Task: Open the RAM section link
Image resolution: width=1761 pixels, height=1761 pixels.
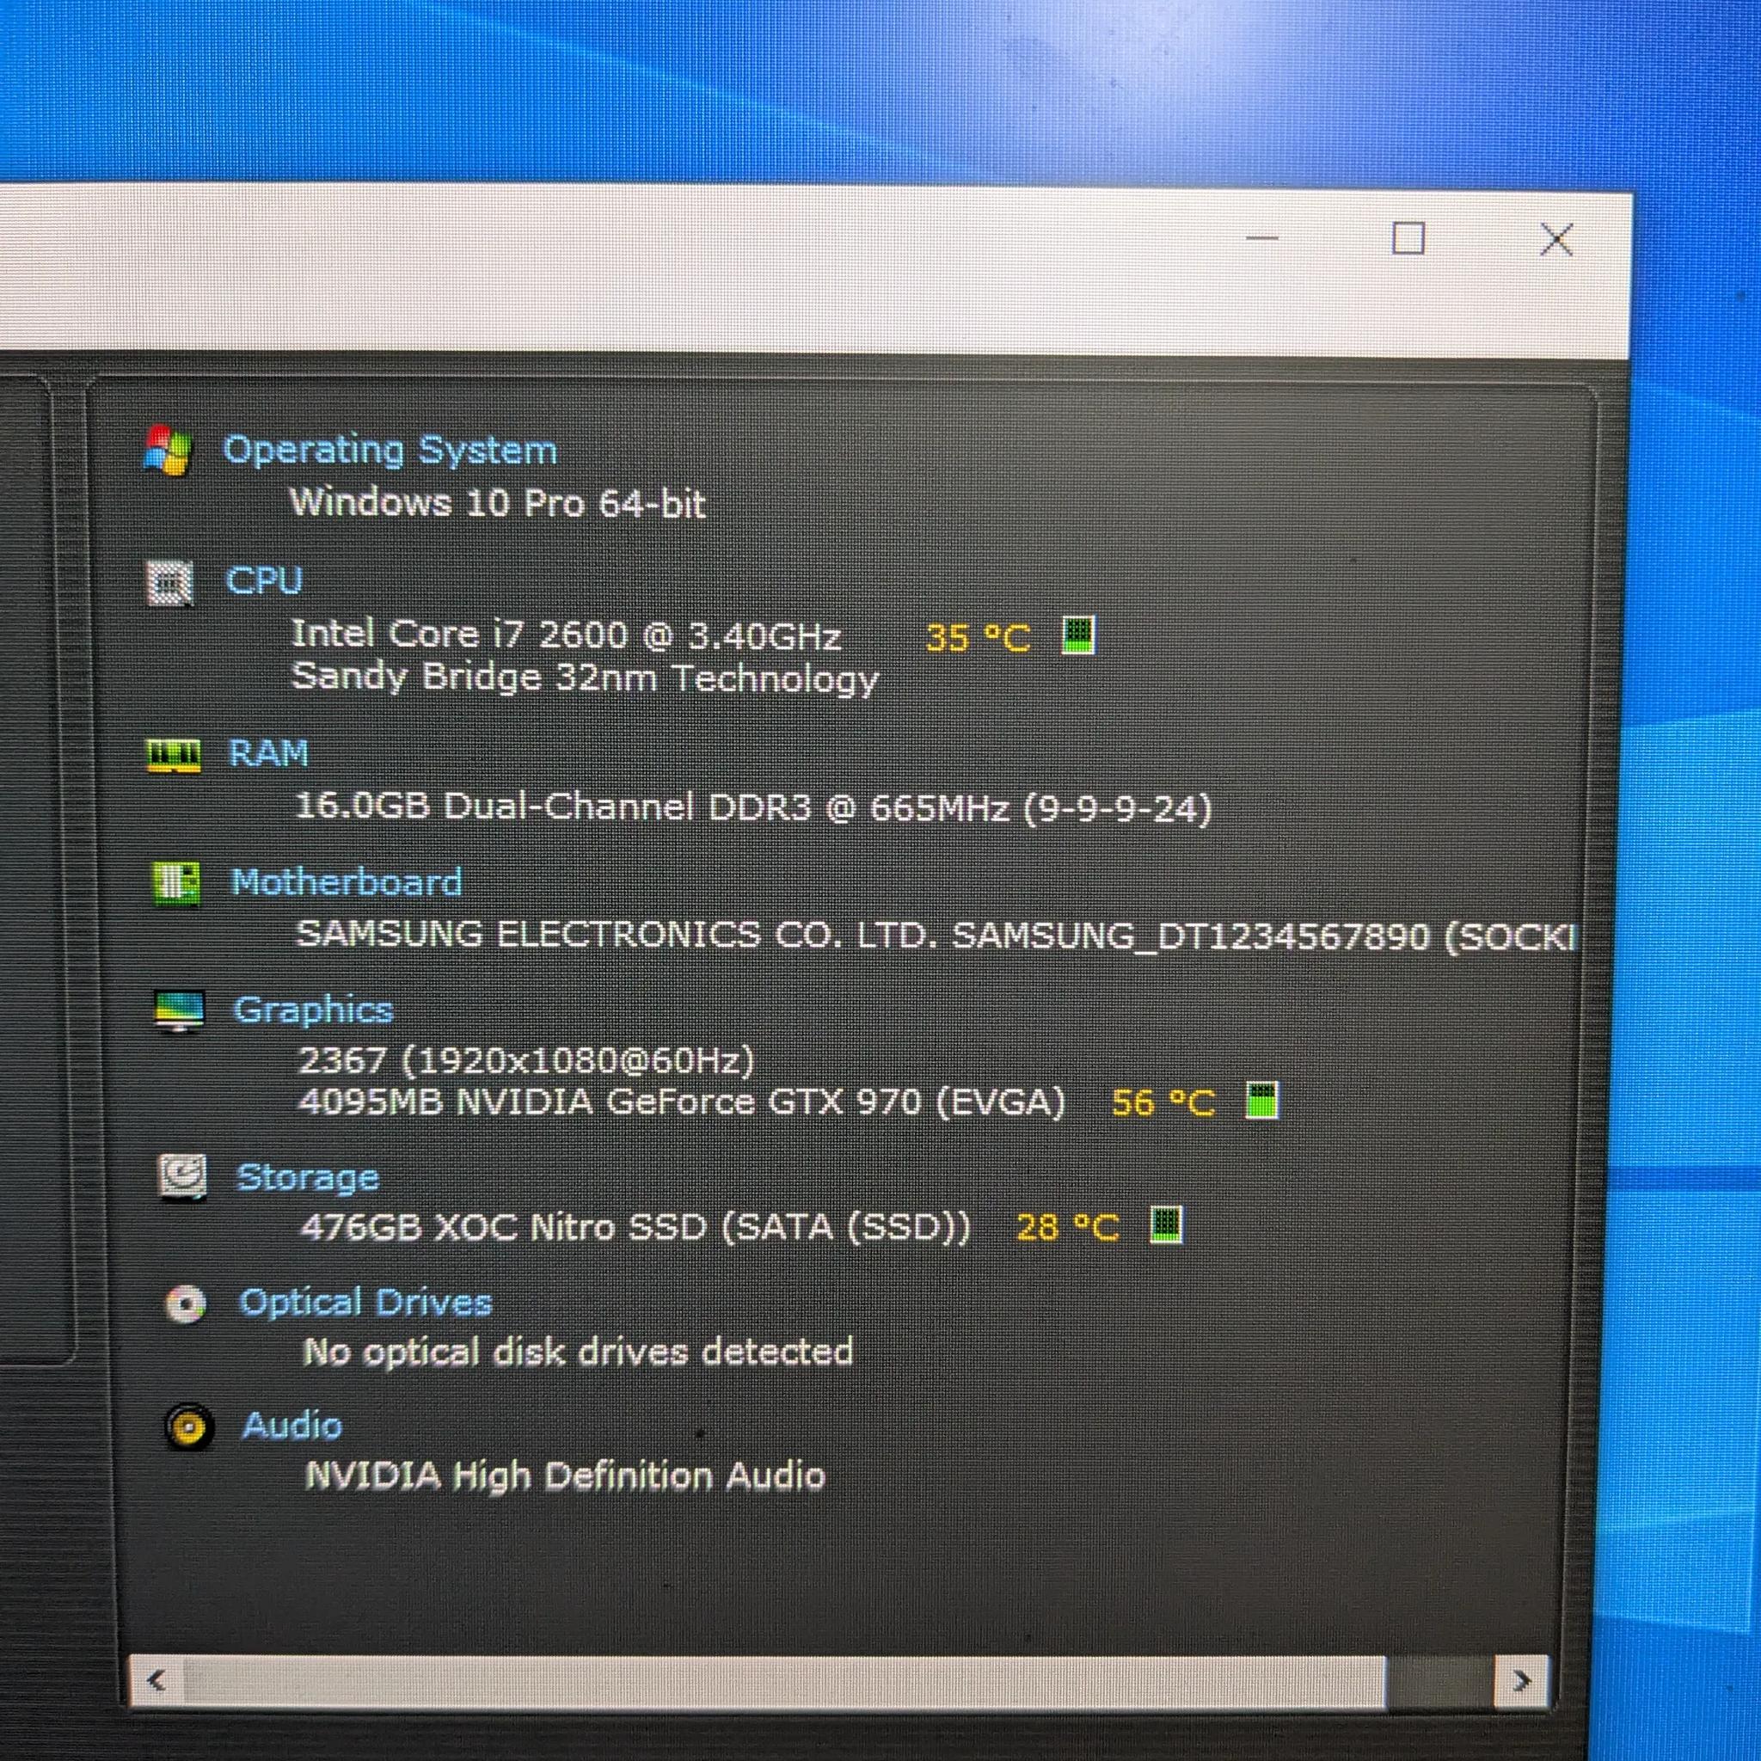Action: (269, 754)
